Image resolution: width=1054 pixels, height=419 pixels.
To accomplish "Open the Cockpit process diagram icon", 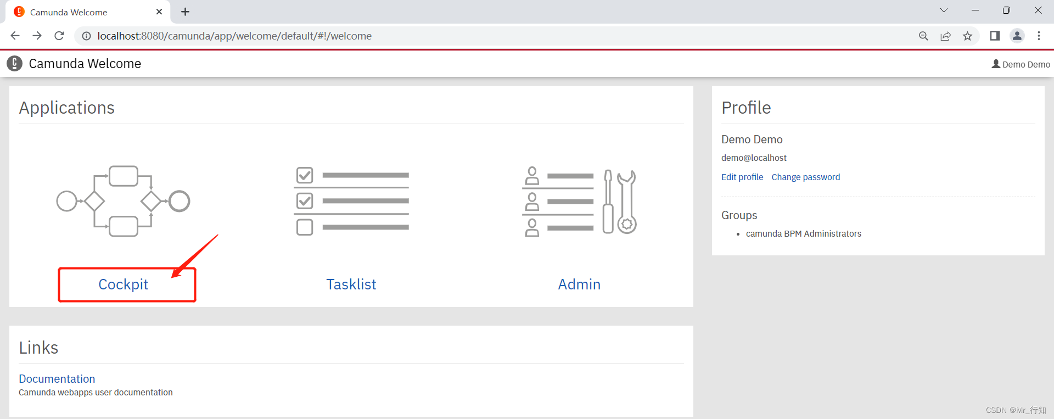I will coord(124,201).
